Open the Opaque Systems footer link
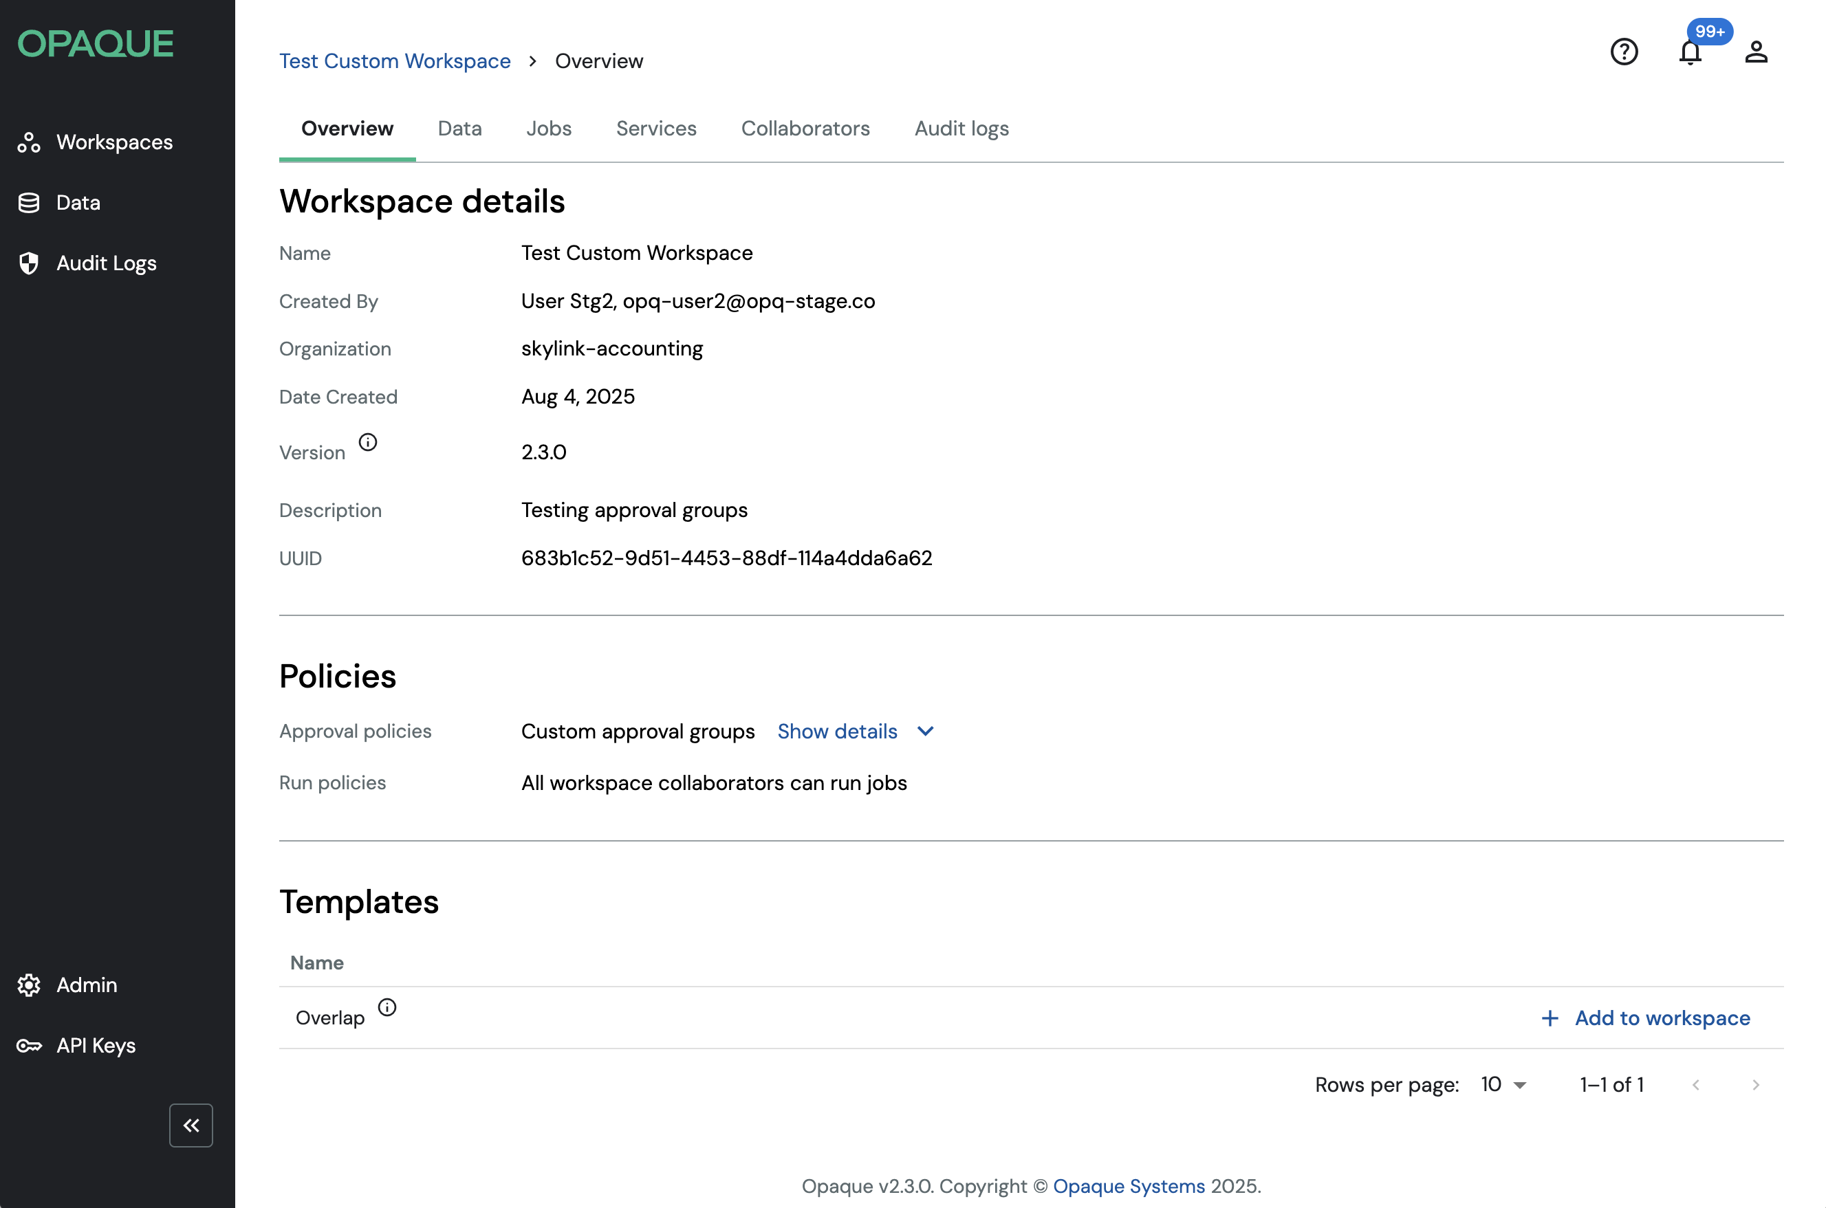The width and height of the screenshot is (1826, 1208). tap(1129, 1187)
